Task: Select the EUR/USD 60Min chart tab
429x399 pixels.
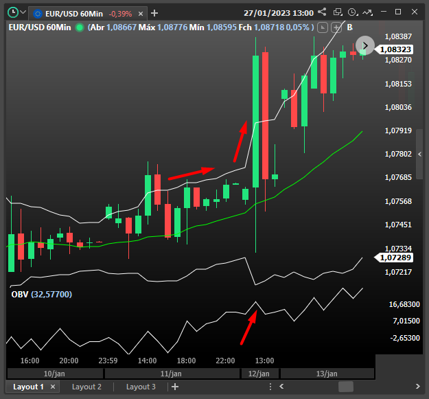Action: point(73,13)
